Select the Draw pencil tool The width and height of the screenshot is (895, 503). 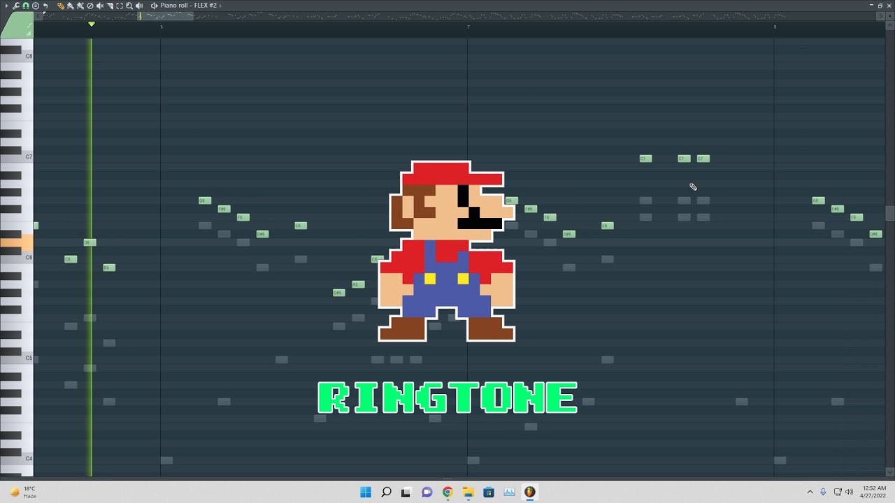tap(61, 6)
